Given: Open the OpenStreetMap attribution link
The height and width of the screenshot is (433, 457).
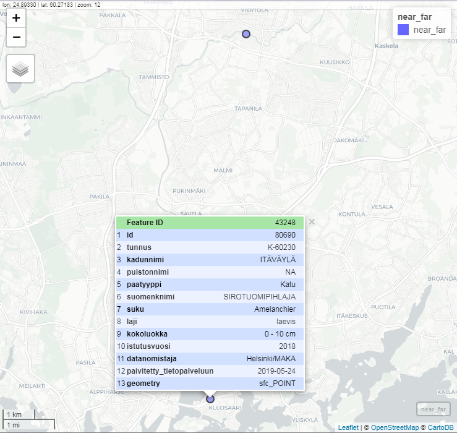Looking at the screenshot, I should tap(391, 427).
